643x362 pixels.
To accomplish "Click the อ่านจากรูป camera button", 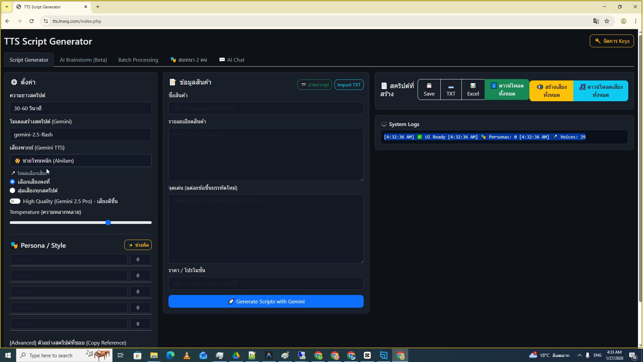I will click(314, 84).
